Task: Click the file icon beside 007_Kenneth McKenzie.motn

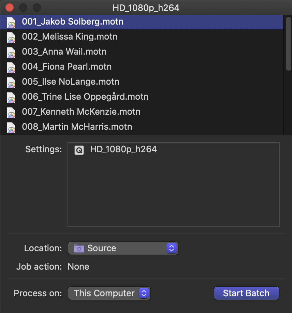Action: (x=11, y=112)
